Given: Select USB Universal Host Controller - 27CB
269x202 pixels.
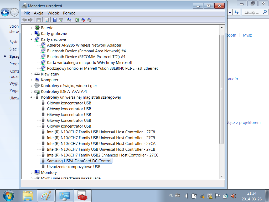Looking at the screenshot, I should (101, 149).
